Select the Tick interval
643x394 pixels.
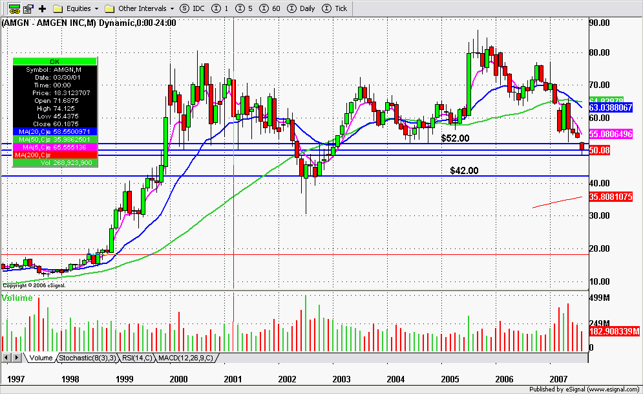[334, 8]
